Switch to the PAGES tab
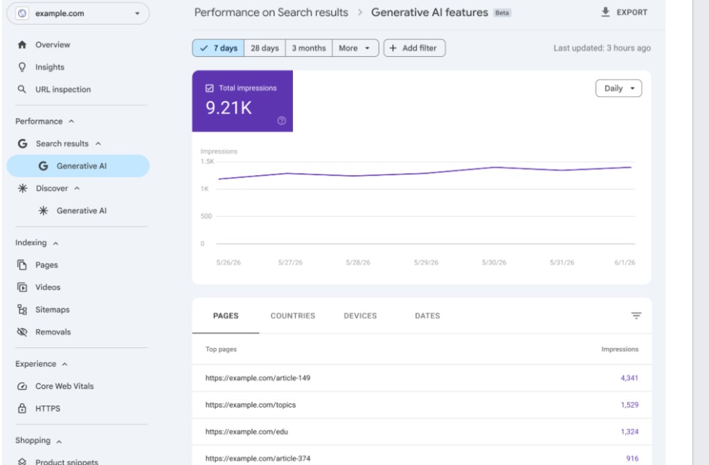The width and height of the screenshot is (709, 465). 226,316
